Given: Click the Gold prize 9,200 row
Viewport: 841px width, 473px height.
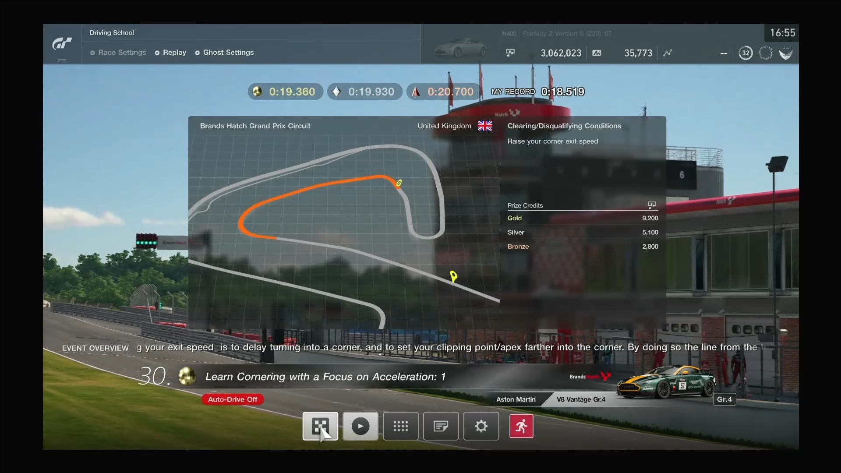Looking at the screenshot, I should (x=583, y=218).
